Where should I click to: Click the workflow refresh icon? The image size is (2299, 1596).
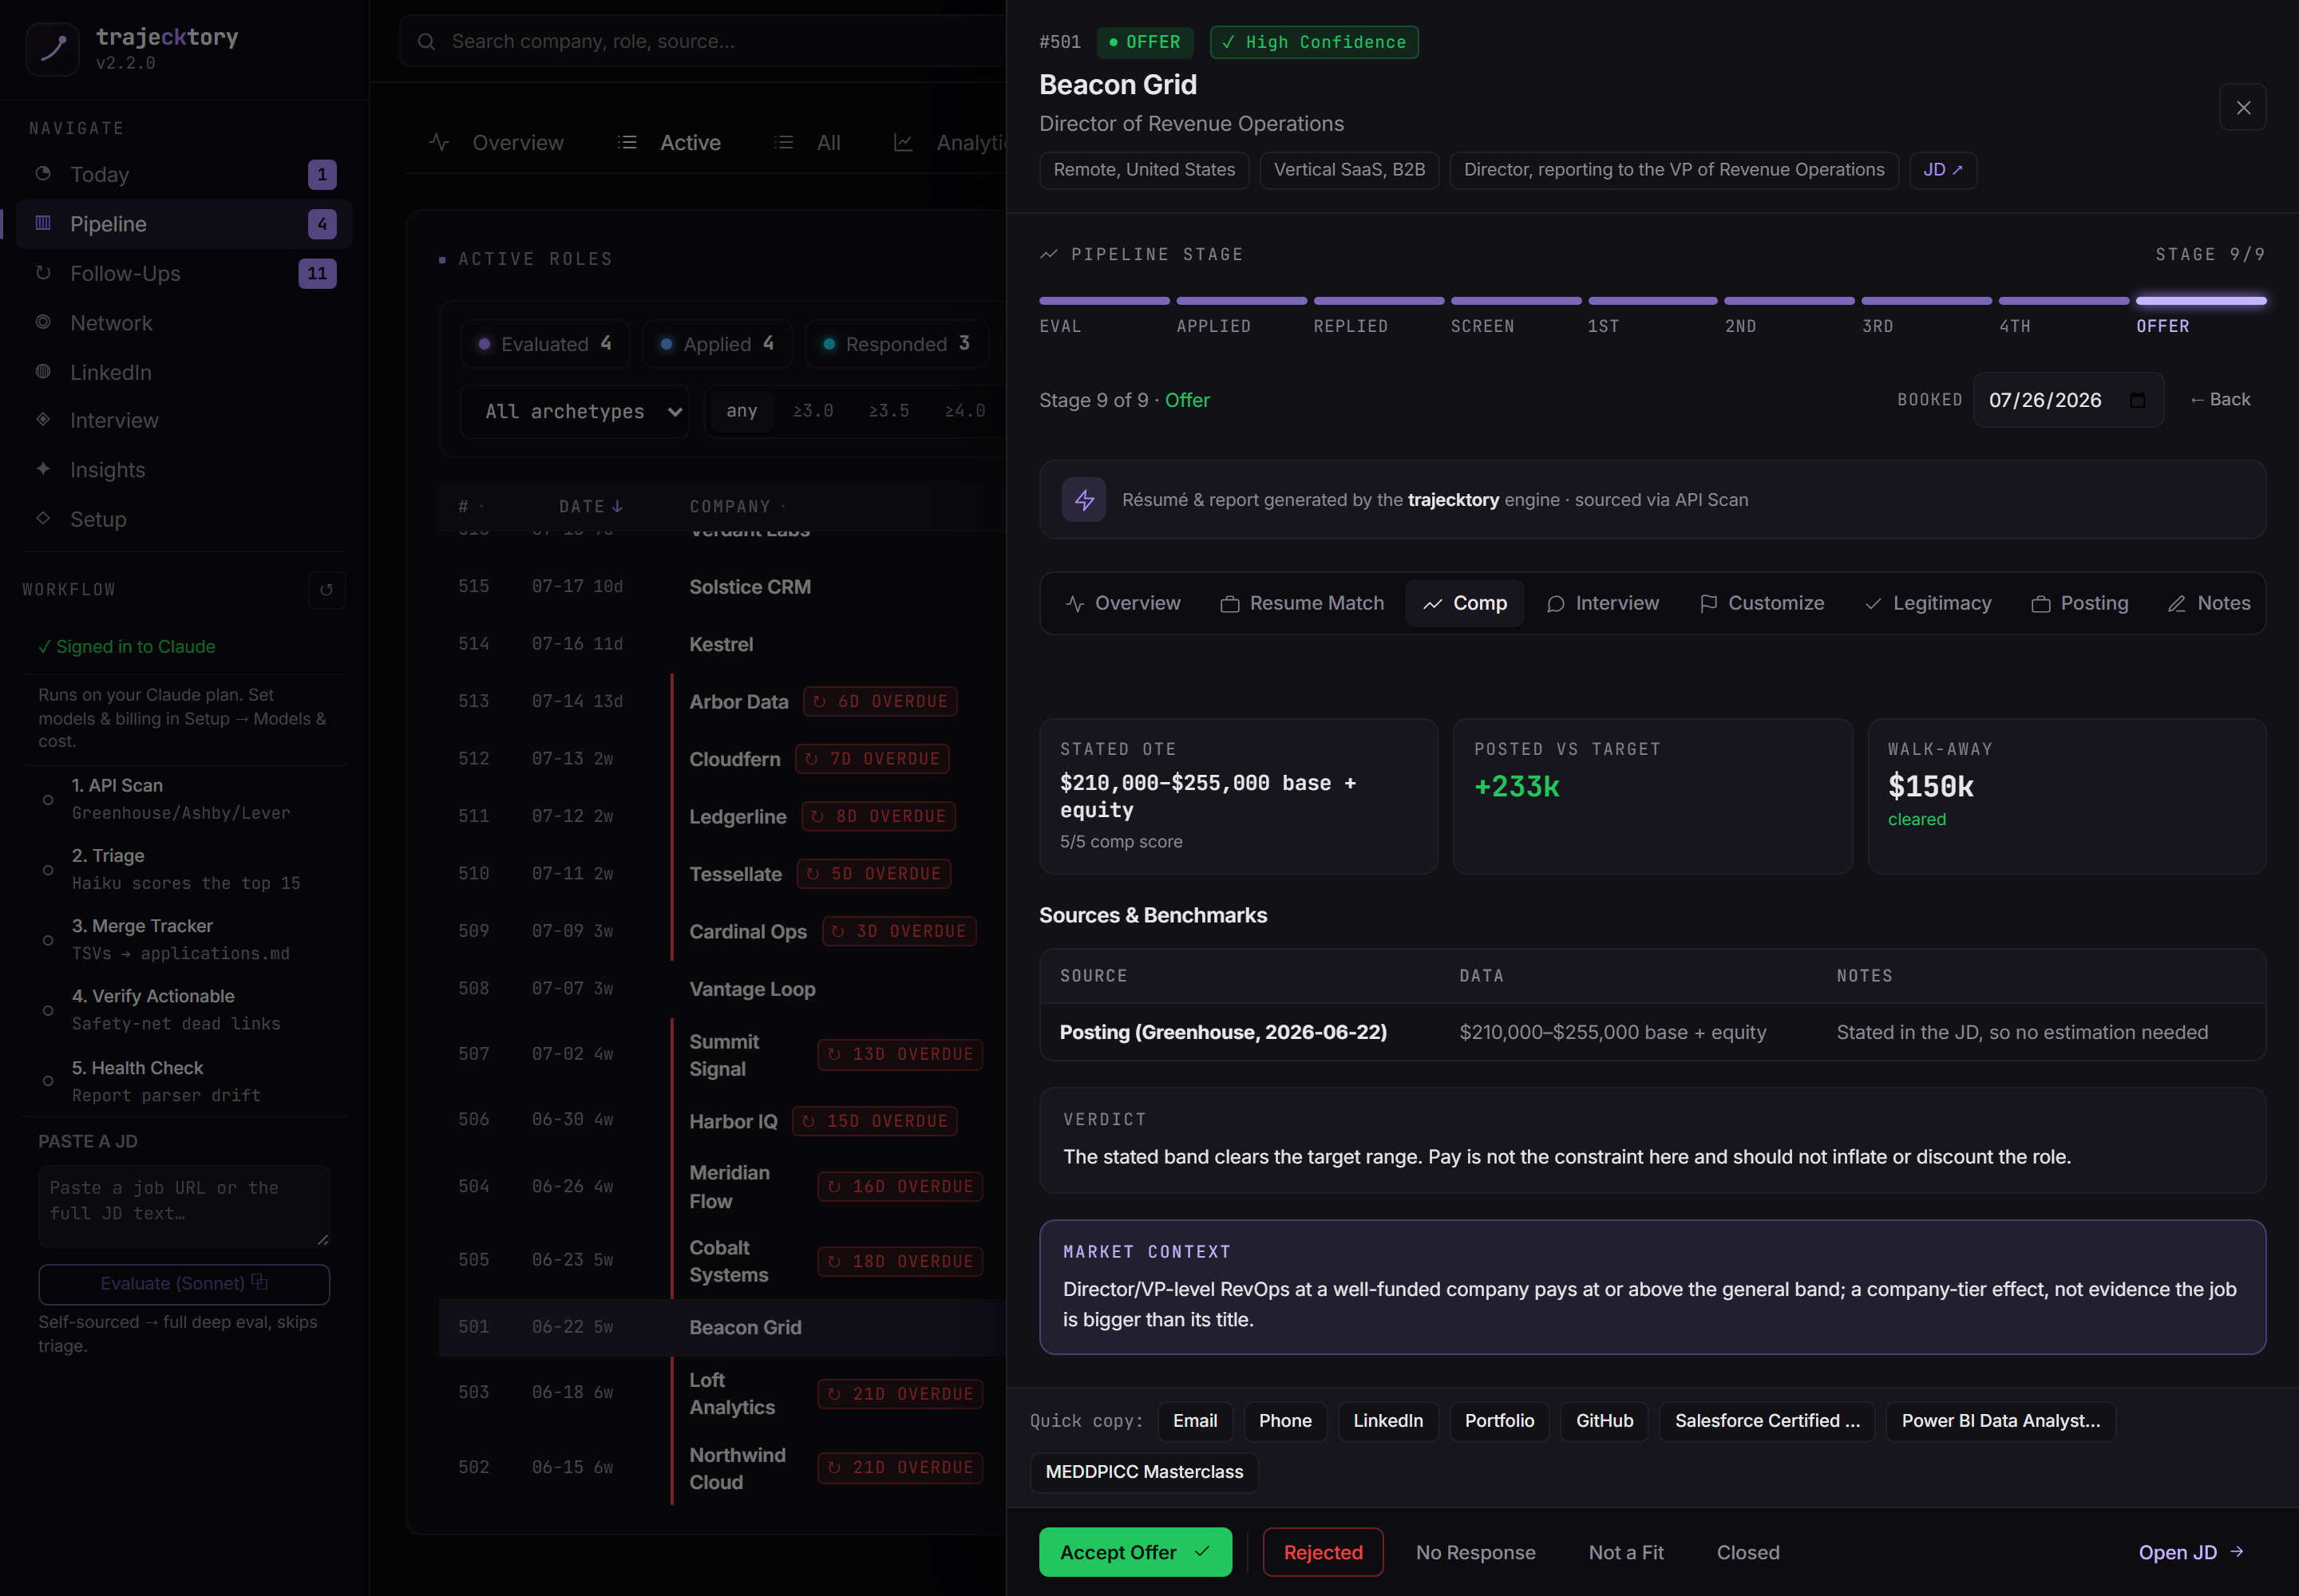point(326,590)
